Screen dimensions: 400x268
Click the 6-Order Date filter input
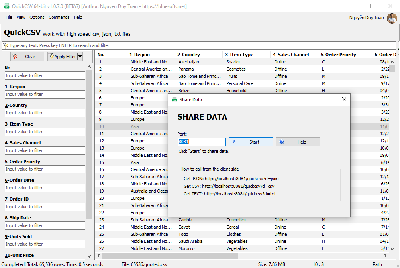(x=45, y=188)
